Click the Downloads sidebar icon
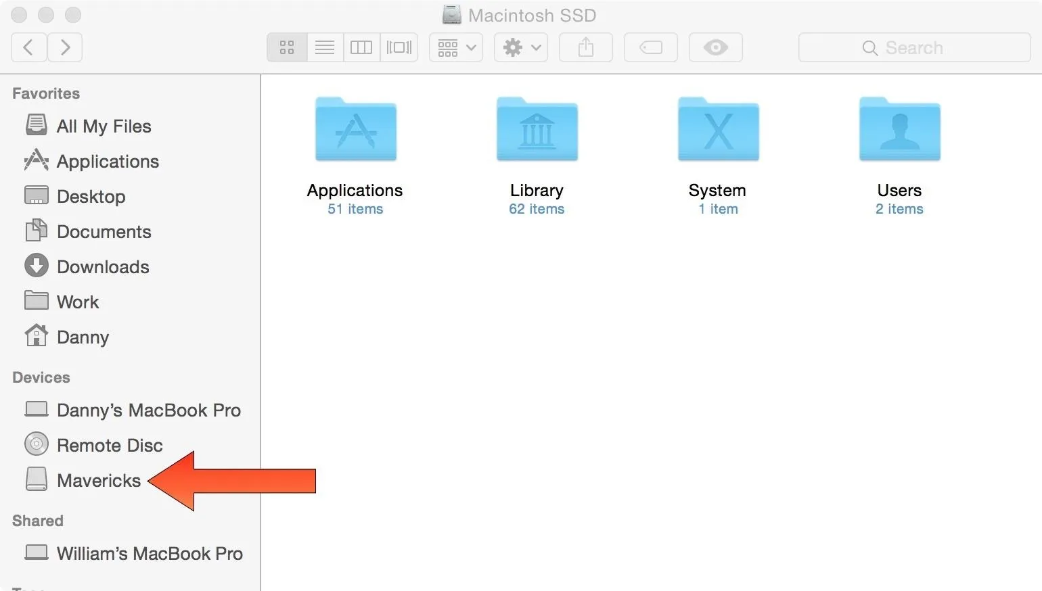The image size is (1042, 591). (x=37, y=266)
